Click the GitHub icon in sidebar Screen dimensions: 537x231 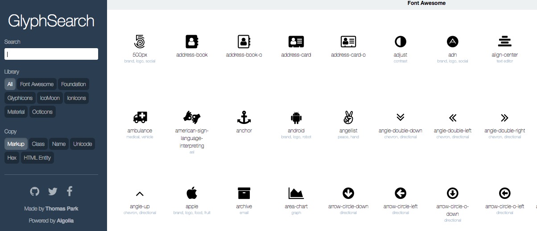point(35,191)
